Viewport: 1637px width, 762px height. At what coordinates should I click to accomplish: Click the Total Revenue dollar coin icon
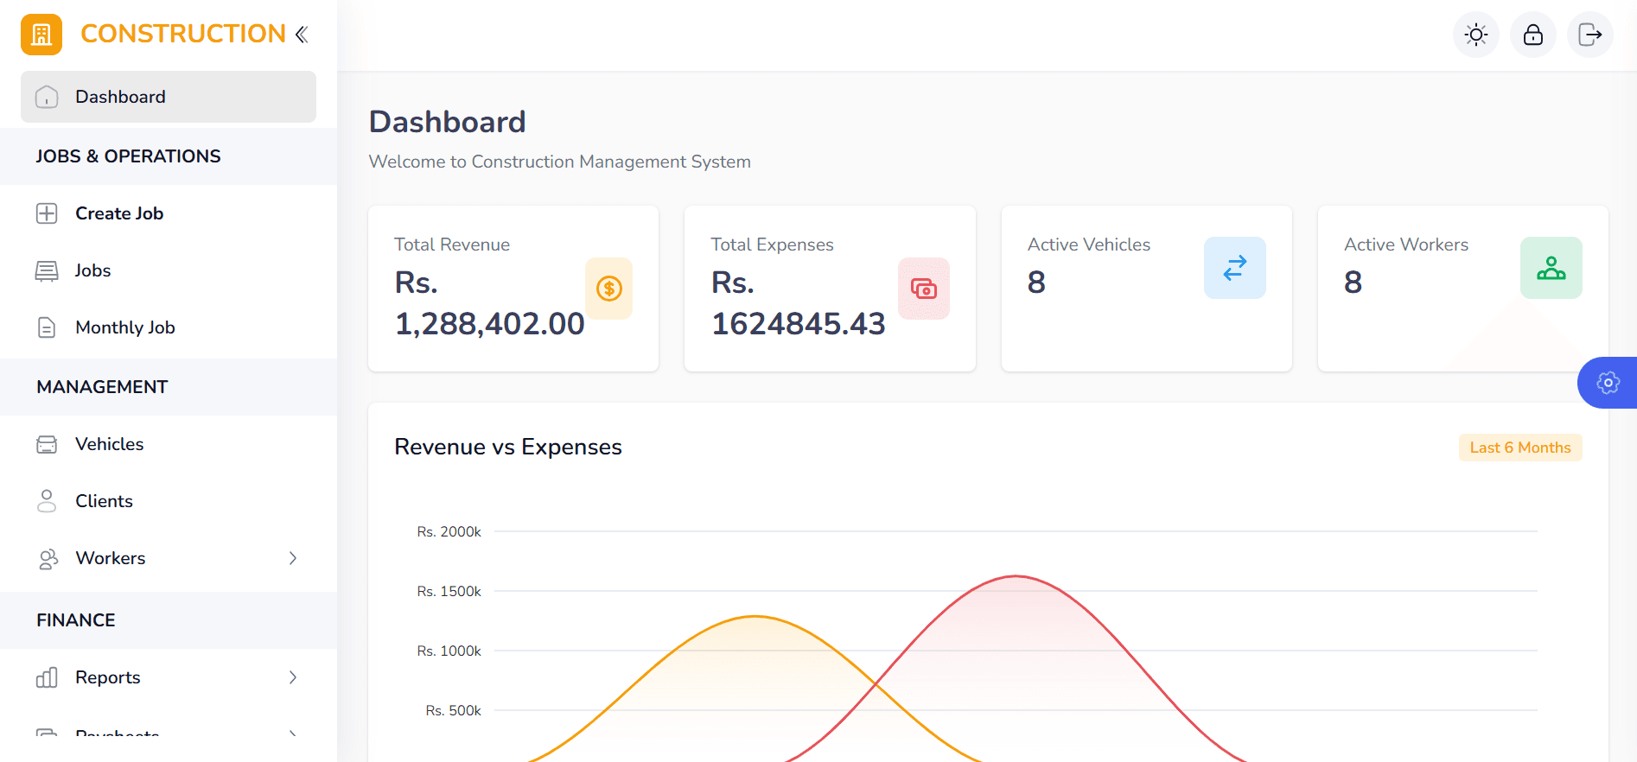click(x=609, y=289)
